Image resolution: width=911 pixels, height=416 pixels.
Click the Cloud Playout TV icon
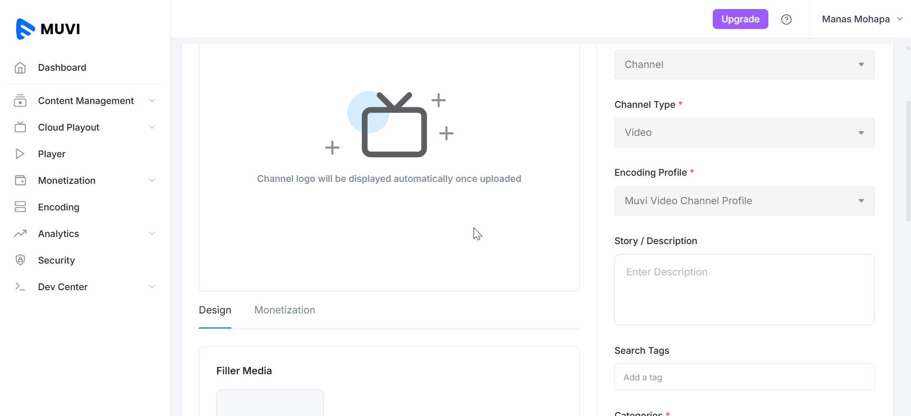tap(20, 127)
